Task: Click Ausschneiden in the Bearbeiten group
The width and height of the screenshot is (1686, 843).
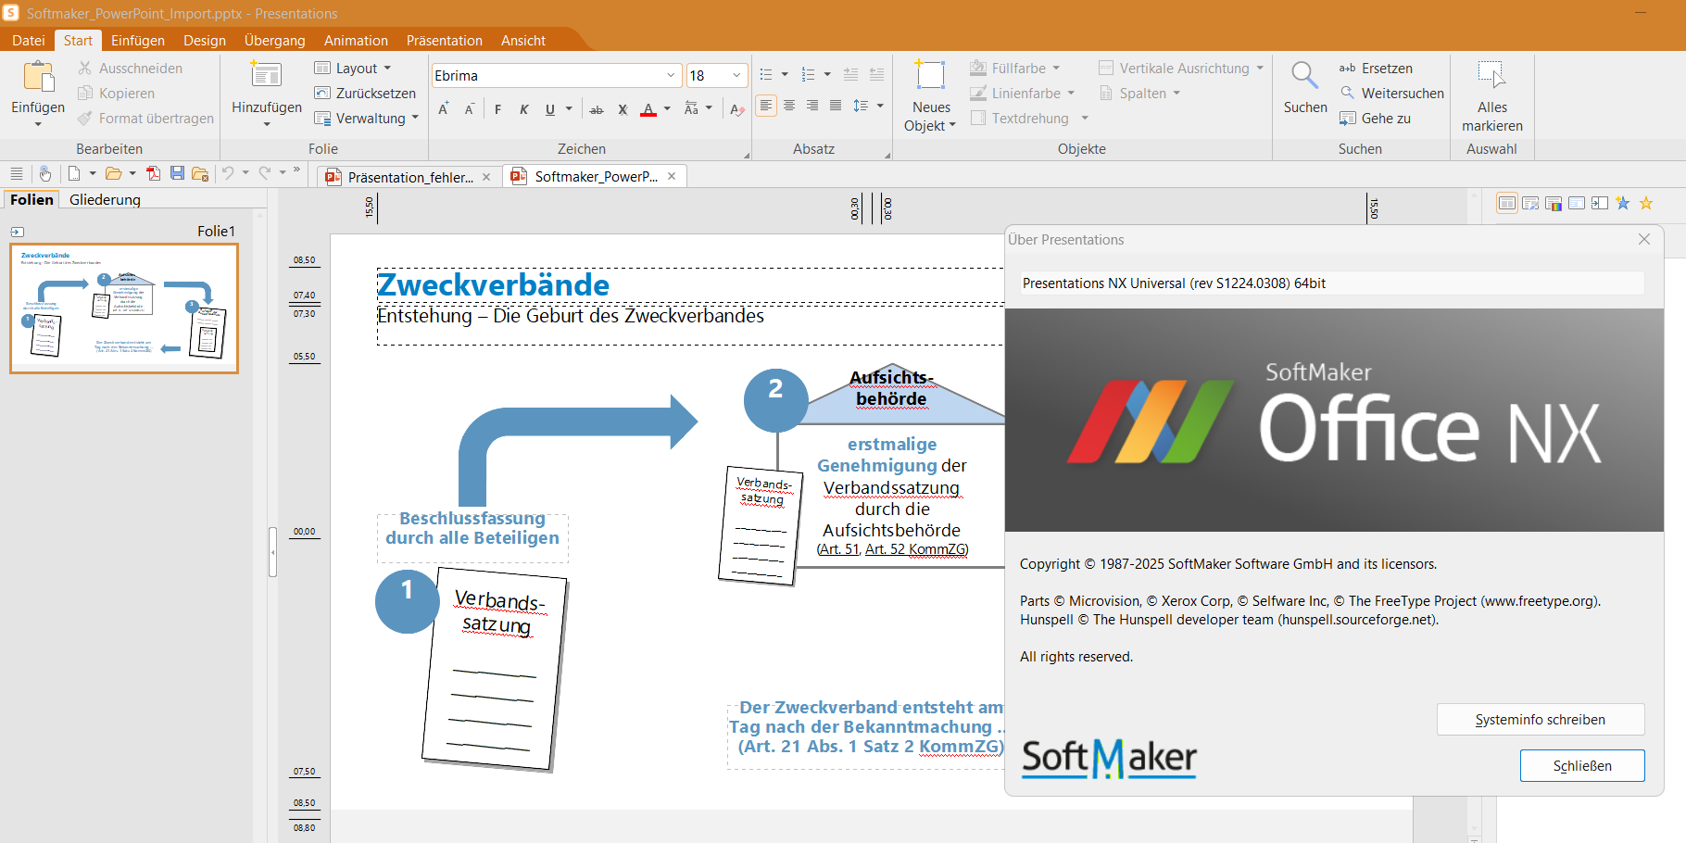Action: click(x=130, y=69)
